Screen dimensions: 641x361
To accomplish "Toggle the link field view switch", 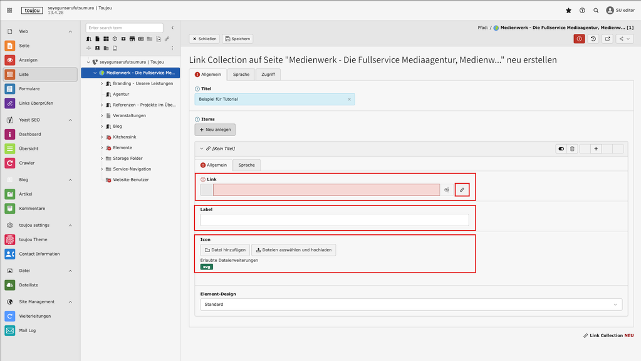I will click(x=447, y=190).
